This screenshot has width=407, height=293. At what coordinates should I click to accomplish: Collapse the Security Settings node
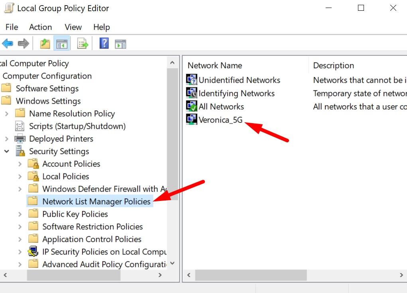click(x=7, y=151)
